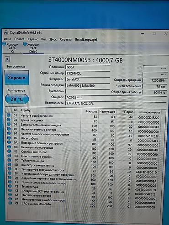Viewport: 169px width, 225px height.
Task: Click status icon for attribute C7
Action: [x=11, y=203]
